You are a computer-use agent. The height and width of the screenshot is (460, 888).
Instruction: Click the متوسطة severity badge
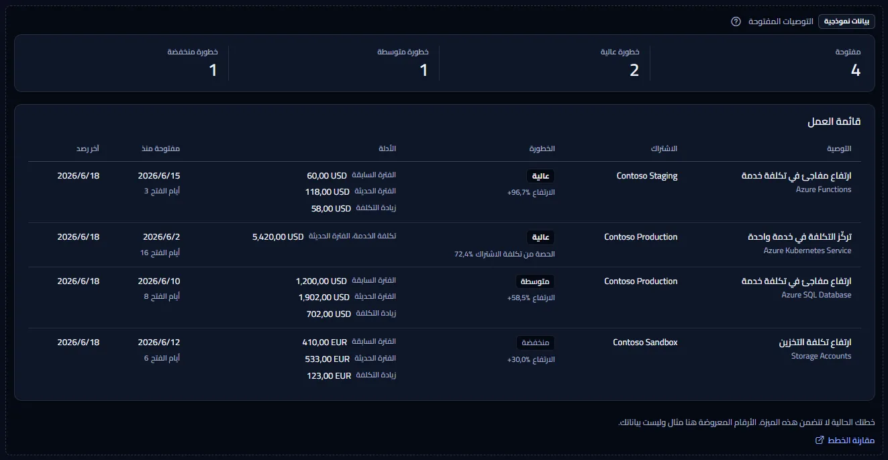coord(536,281)
